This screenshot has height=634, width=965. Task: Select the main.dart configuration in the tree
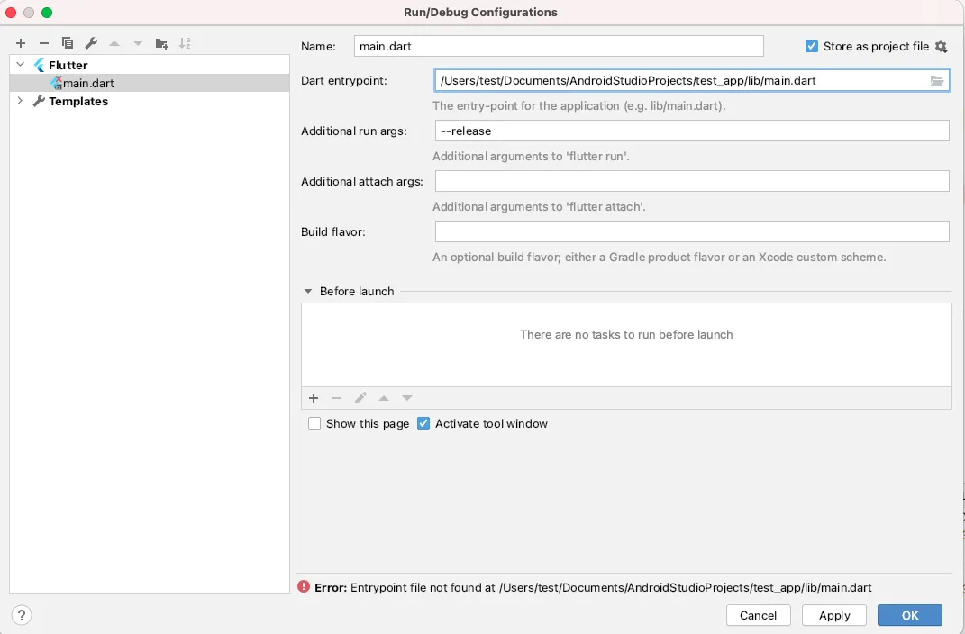(150, 83)
